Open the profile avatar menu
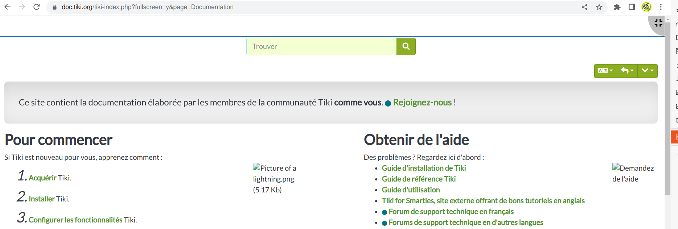Image resolution: width=678 pixels, height=229 pixels. click(x=646, y=7)
